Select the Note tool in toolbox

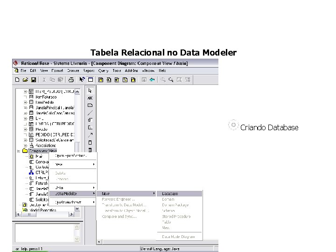(x=90, y=105)
